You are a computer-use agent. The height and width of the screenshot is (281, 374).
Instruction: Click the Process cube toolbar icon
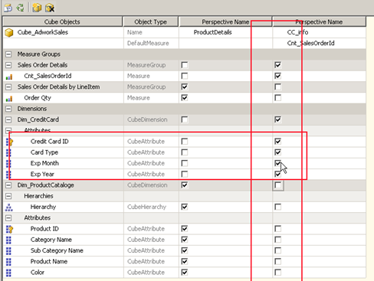pyautogui.click(x=8, y=8)
